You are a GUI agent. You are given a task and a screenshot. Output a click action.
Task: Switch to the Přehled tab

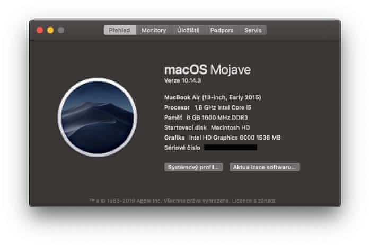tap(120, 30)
